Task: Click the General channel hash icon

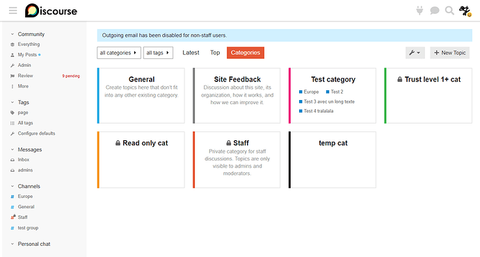Action: 13,207
